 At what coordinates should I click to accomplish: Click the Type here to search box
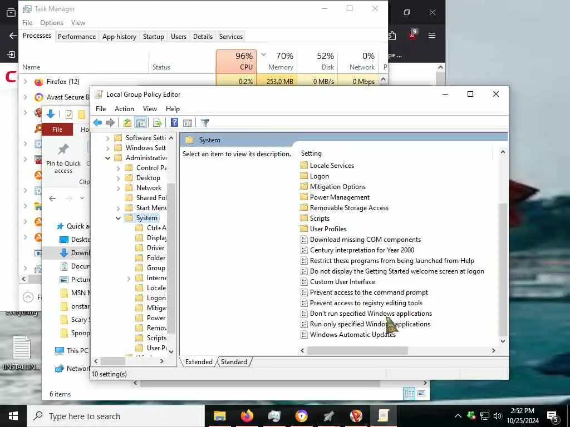pos(116,416)
